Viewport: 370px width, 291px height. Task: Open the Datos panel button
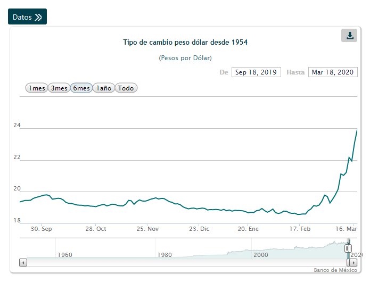point(27,17)
